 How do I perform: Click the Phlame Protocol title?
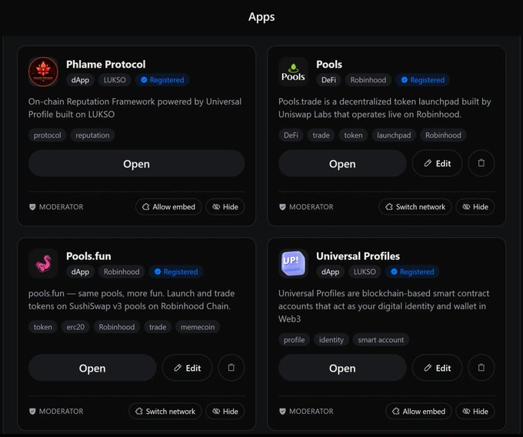(105, 64)
